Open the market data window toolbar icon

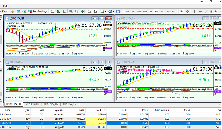pyautogui.click(x=18, y=11)
